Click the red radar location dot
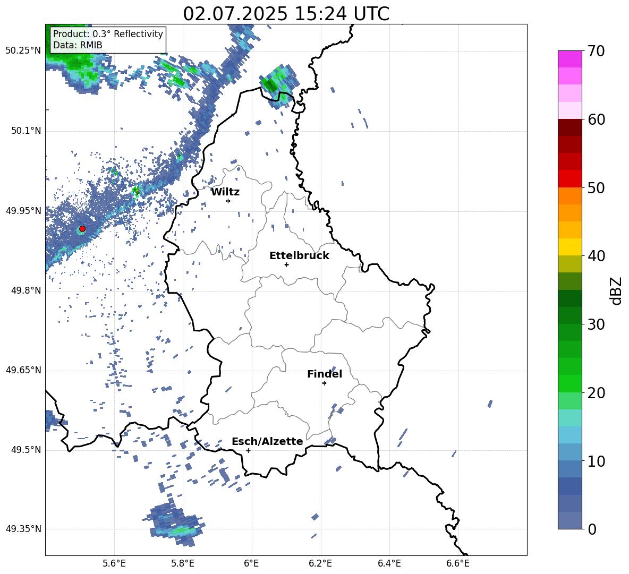The image size is (629, 574). pyautogui.click(x=82, y=229)
